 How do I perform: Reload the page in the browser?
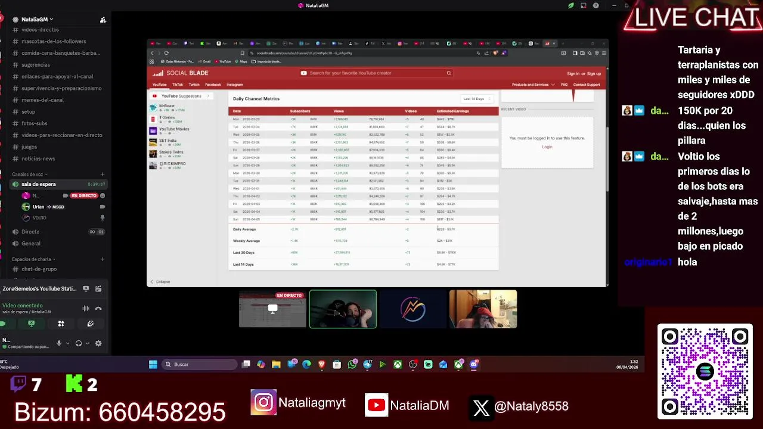(166, 53)
